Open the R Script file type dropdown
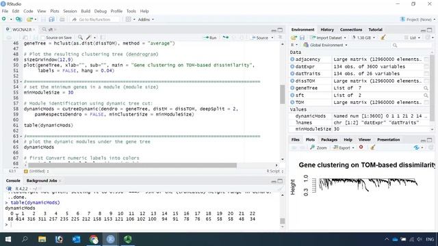The width and height of the screenshot is (438, 246). pyautogui.click(x=275, y=172)
